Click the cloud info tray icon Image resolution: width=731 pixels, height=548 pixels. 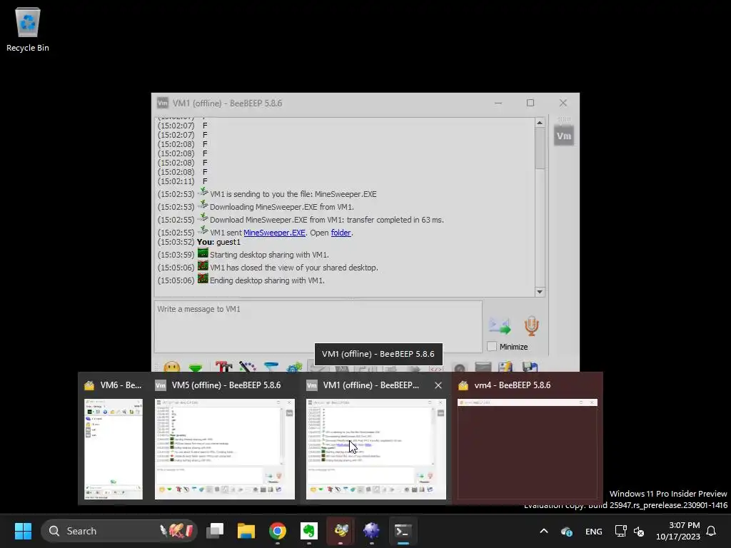(x=566, y=531)
